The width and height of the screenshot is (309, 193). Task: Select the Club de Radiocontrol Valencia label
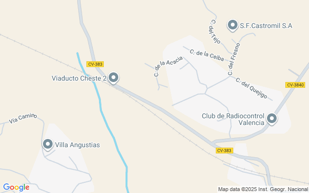233,119
